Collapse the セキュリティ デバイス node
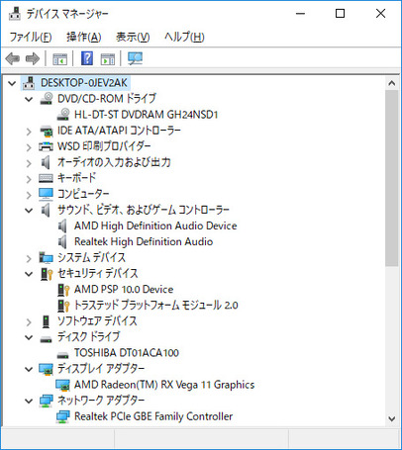Screen dimensions: 402x450 29,274
